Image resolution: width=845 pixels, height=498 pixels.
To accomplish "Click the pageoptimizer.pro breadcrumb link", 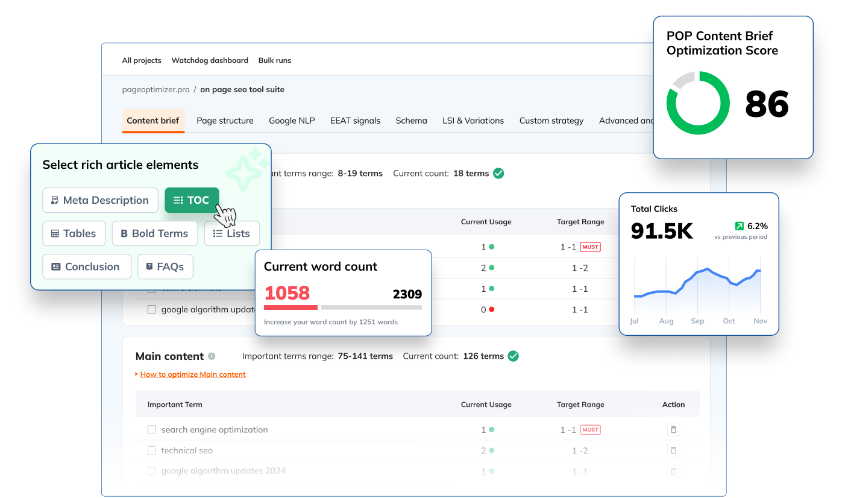I will [155, 89].
